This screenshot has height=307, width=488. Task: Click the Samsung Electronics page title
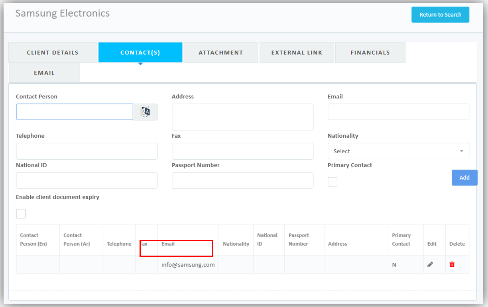[63, 13]
